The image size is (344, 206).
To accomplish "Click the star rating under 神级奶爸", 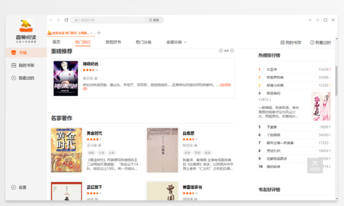I will tap(90, 70).
